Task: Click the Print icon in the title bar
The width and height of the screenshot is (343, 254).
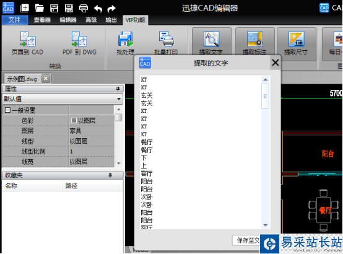Action: click(x=84, y=8)
